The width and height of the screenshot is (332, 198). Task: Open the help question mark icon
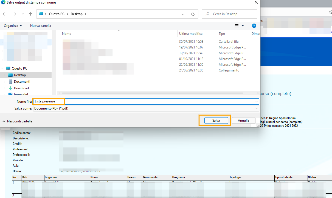click(254, 26)
